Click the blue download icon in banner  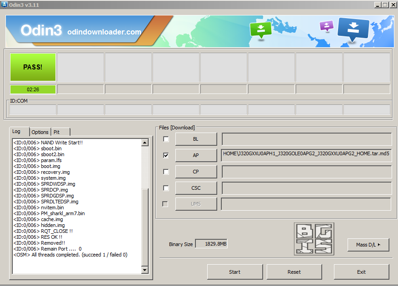353,30
